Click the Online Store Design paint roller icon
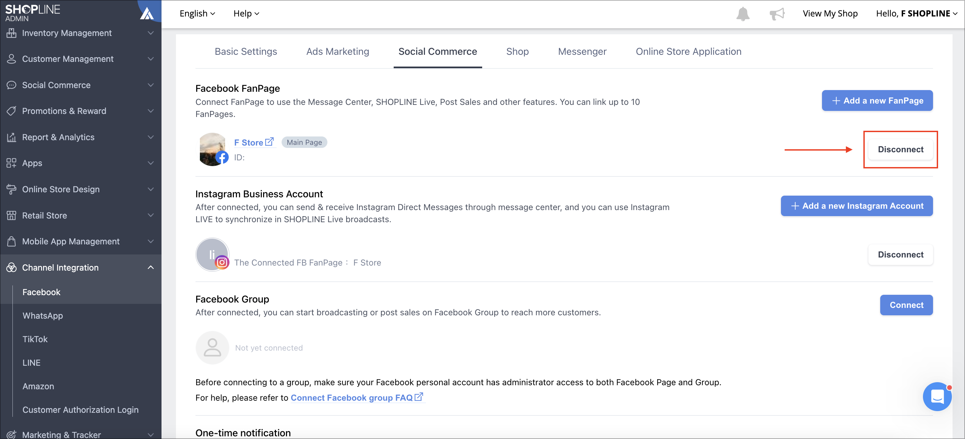965x439 pixels. click(x=12, y=189)
